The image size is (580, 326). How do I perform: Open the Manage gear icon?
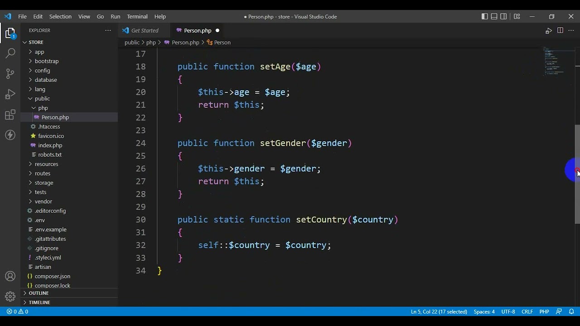(10, 297)
